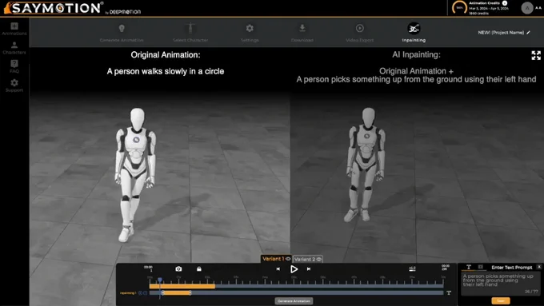Click the start time display on timeline
Screen dimensions: 544x306
tap(149, 268)
